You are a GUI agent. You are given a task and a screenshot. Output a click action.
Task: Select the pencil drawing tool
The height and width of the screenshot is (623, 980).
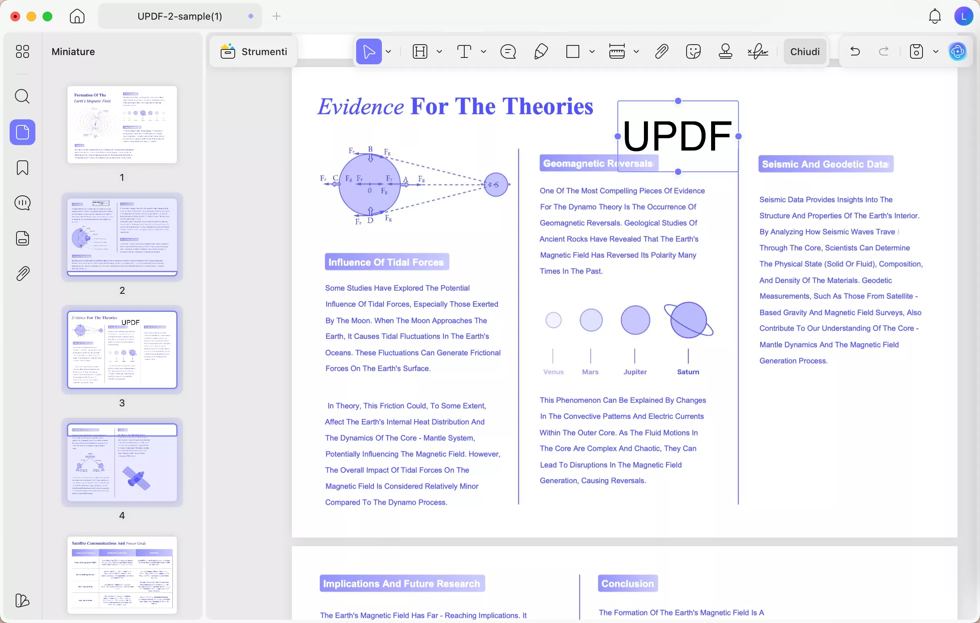(x=541, y=52)
